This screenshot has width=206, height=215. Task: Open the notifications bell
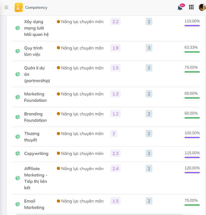coord(180,7)
